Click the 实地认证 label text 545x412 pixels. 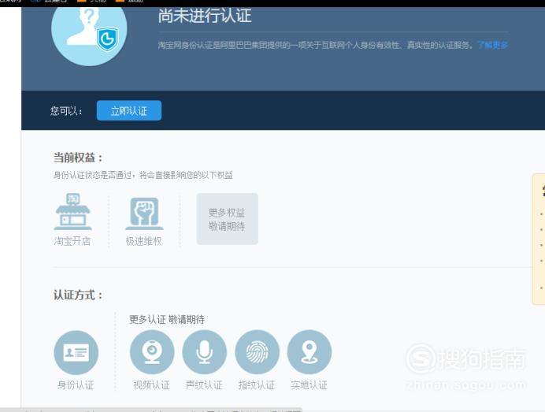(x=309, y=385)
